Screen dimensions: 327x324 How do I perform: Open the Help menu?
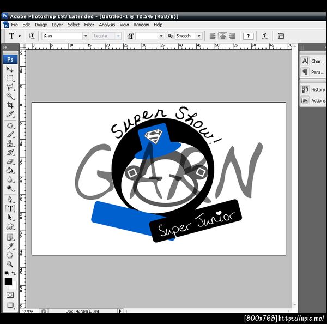(158, 25)
